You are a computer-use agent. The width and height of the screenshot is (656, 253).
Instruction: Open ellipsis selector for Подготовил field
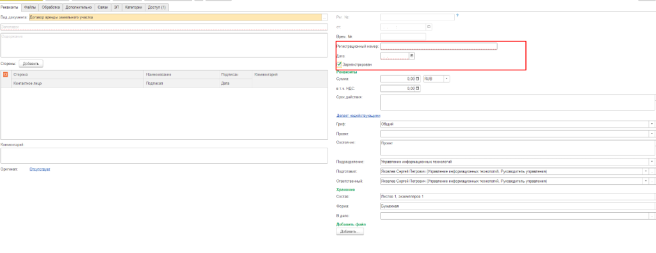click(652, 172)
